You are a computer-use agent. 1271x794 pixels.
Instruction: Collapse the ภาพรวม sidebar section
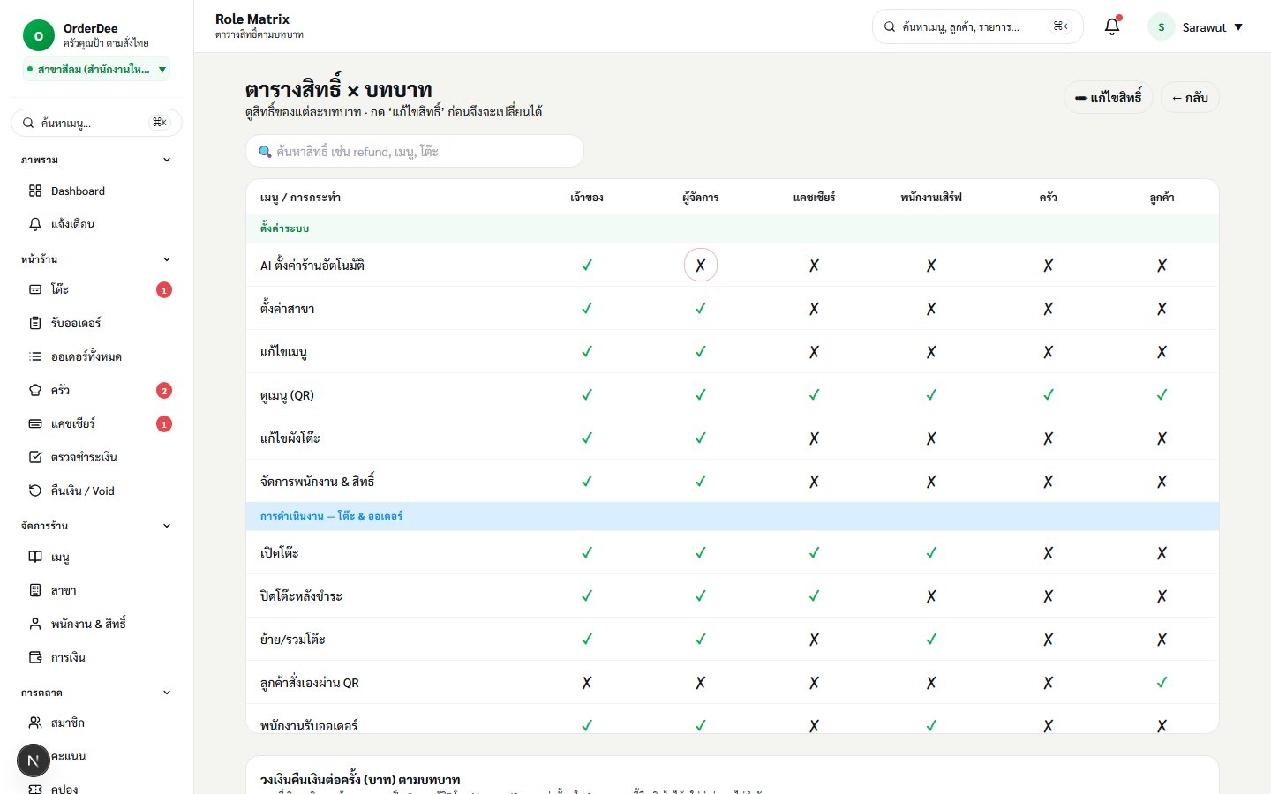click(x=167, y=160)
